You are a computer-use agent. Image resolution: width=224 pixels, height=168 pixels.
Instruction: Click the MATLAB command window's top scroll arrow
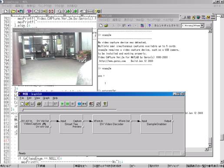(210, 31)
